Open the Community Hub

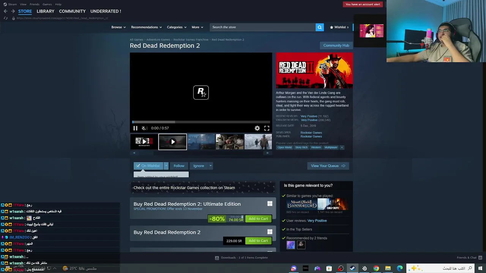coord(336,45)
